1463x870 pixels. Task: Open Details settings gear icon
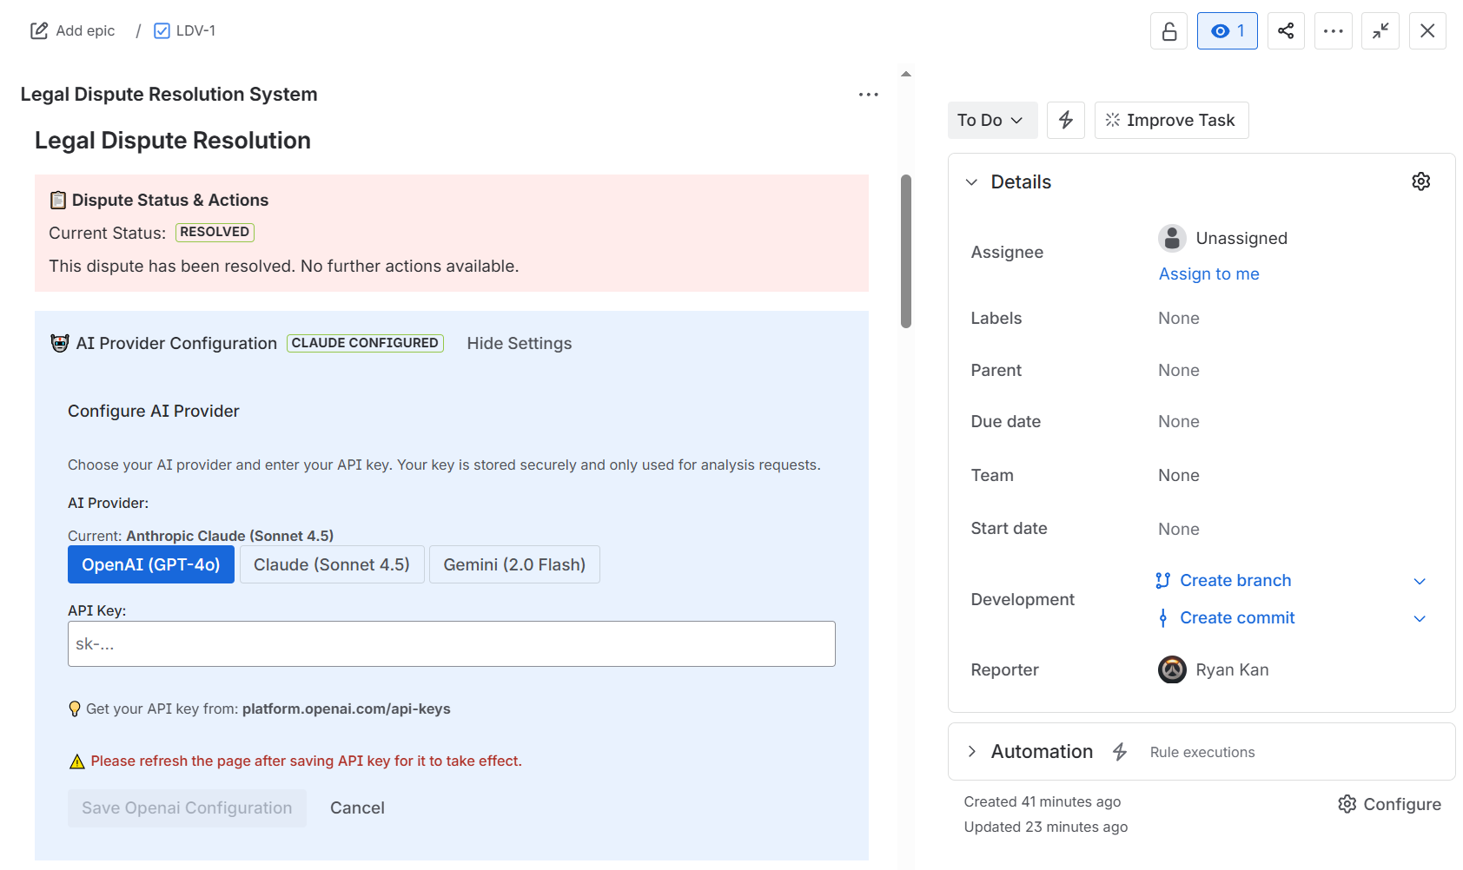click(x=1421, y=181)
